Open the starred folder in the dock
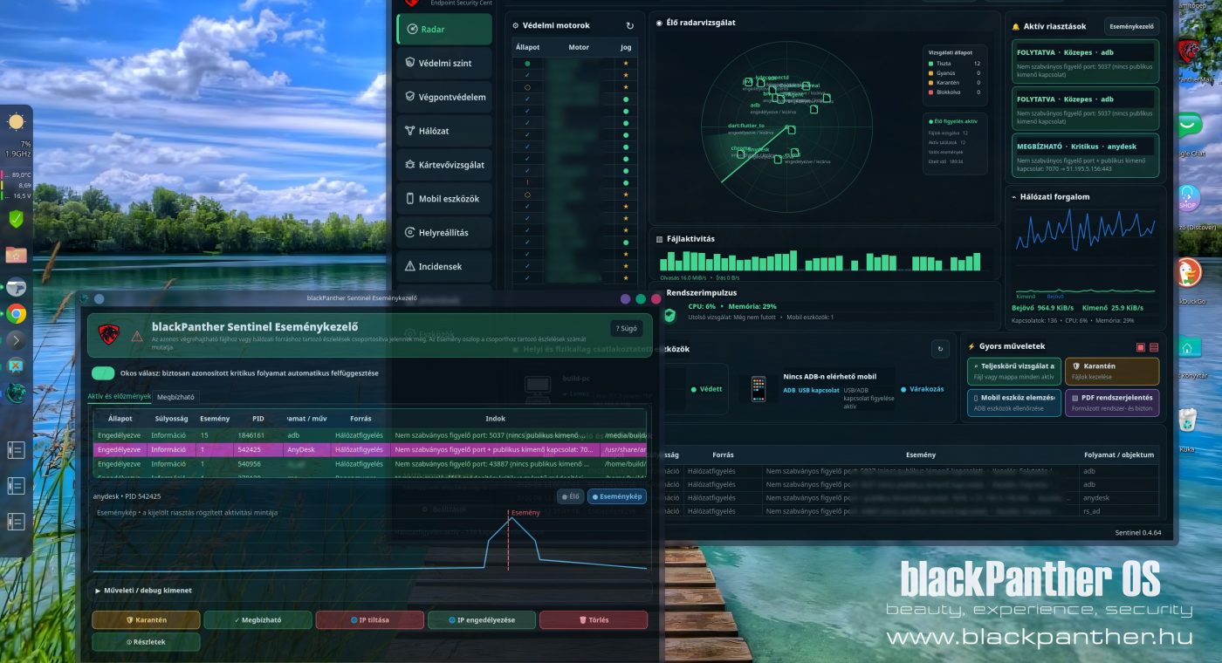Image resolution: width=1222 pixels, height=663 pixels. [x=16, y=255]
